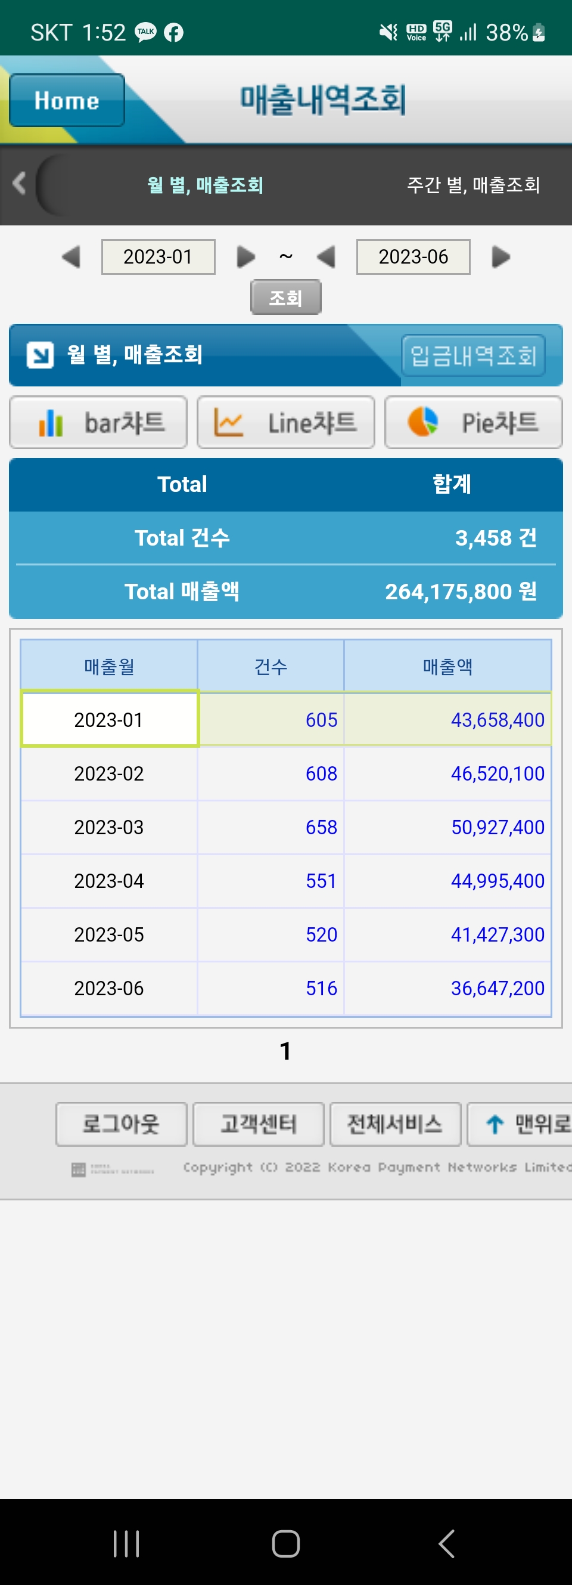The width and height of the screenshot is (572, 1585).
Task: Decrease the start month from 2023-01
Action: (71, 256)
